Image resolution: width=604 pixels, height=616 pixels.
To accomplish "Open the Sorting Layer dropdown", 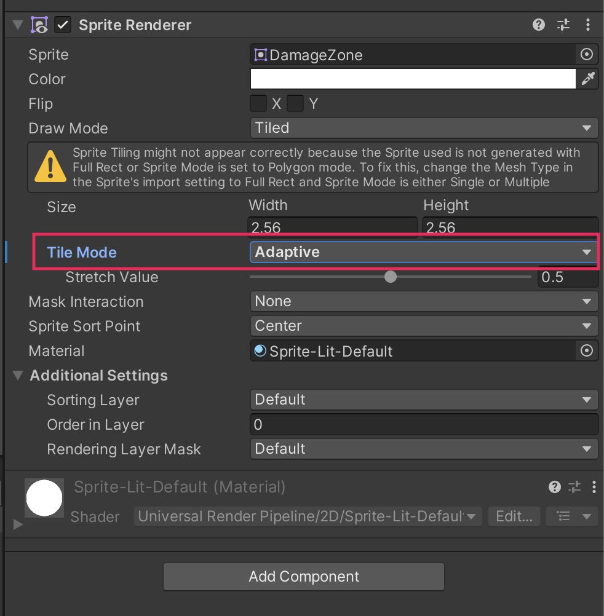I will [x=424, y=400].
